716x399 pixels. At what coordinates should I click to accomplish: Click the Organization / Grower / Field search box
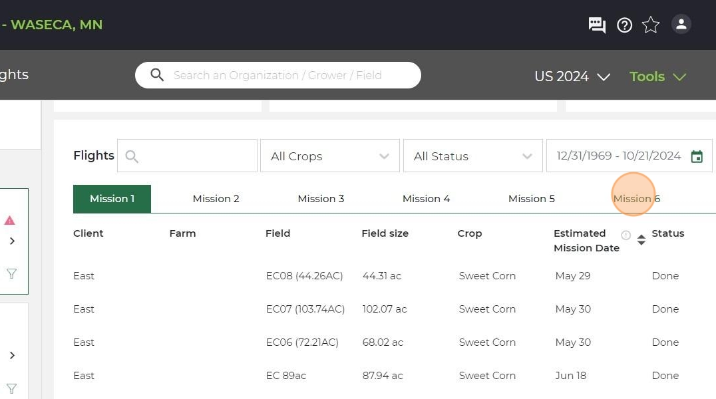click(286, 75)
